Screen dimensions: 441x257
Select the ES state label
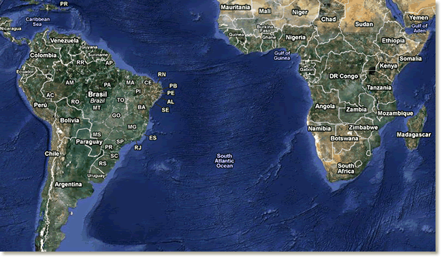pos(152,138)
